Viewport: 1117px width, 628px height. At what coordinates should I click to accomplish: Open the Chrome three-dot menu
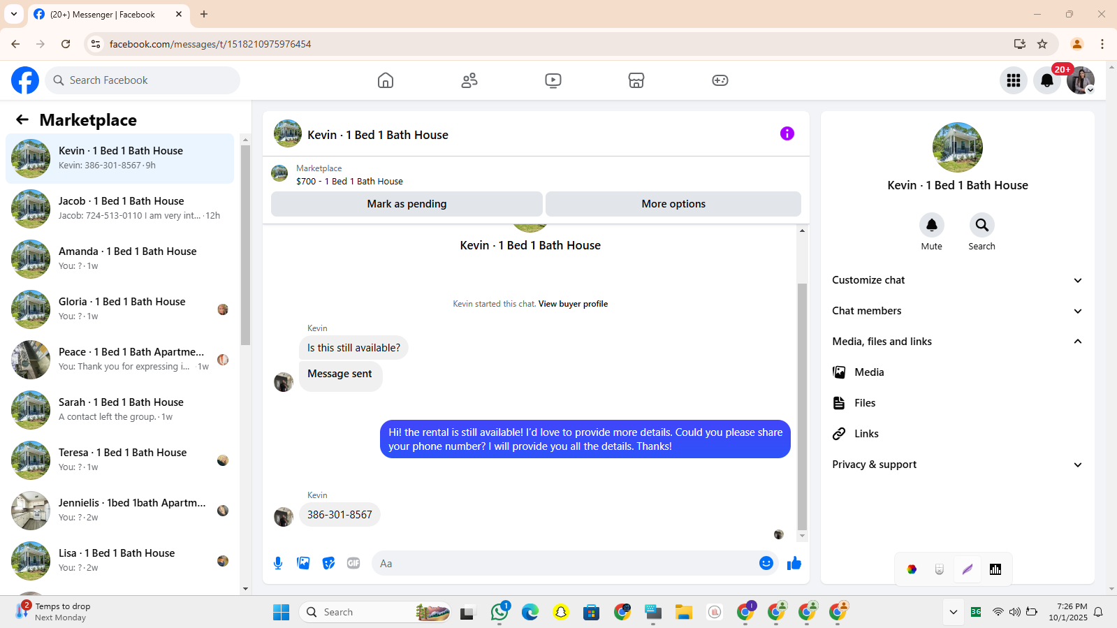coord(1102,44)
